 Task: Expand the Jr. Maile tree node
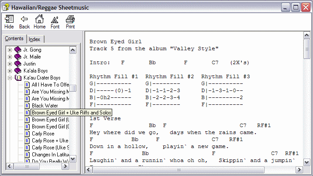[10, 57]
